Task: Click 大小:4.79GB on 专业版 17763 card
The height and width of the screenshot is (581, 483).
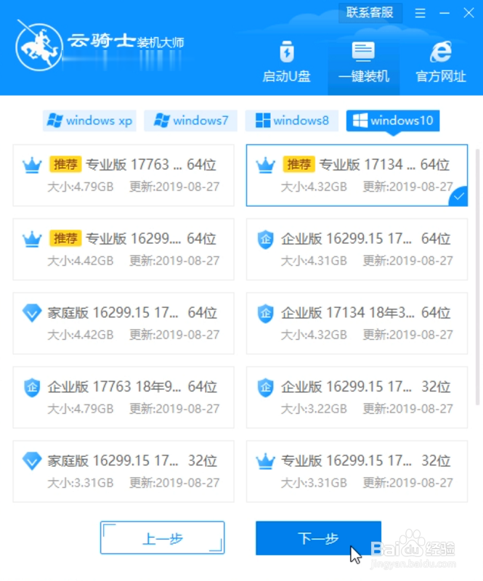Action: [x=80, y=187]
